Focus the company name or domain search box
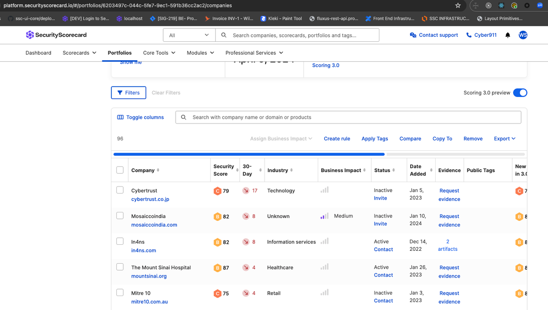Image resolution: width=548 pixels, height=310 pixels. (x=348, y=117)
